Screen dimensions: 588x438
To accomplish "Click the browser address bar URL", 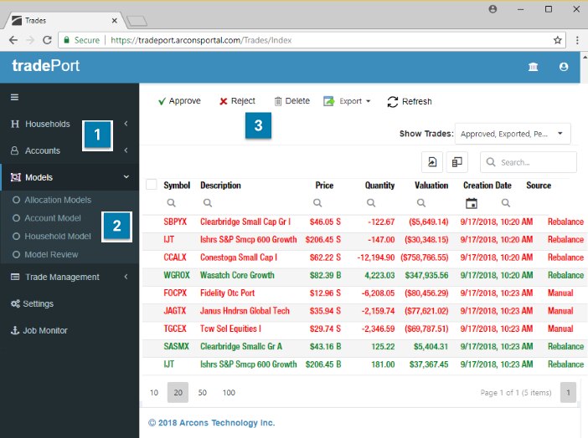I will point(201,40).
